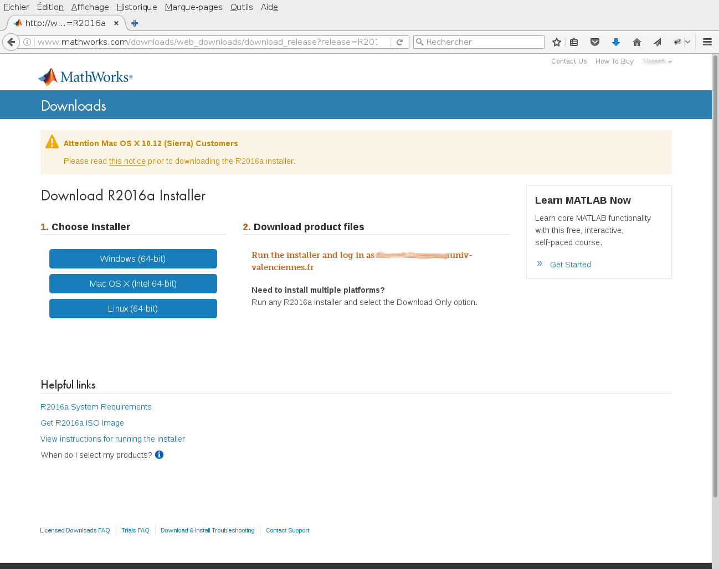Download the Mac OS X (Intel 64-bit) installer

click(x=133, y=284)
